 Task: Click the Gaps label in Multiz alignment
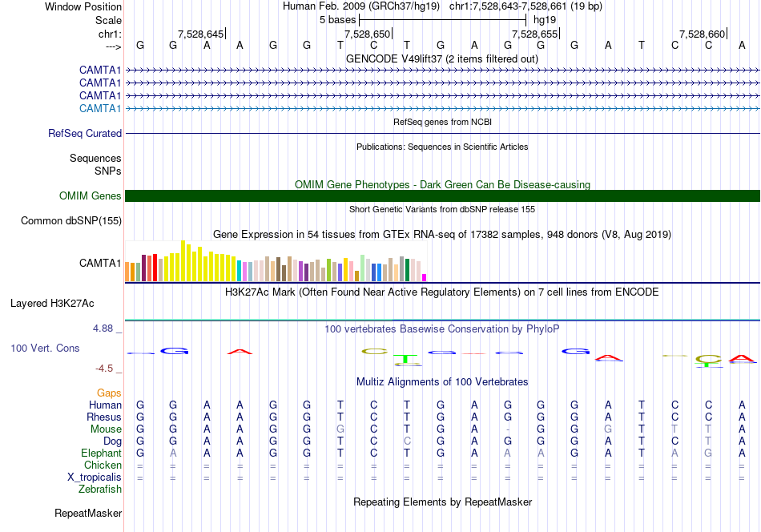109,393
